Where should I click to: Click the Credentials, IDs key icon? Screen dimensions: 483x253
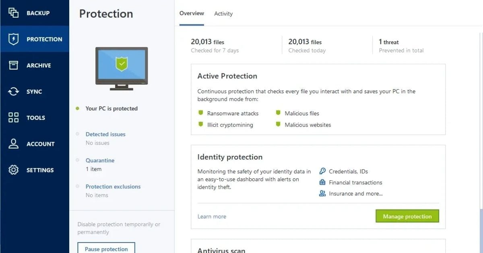pos(322,171)
